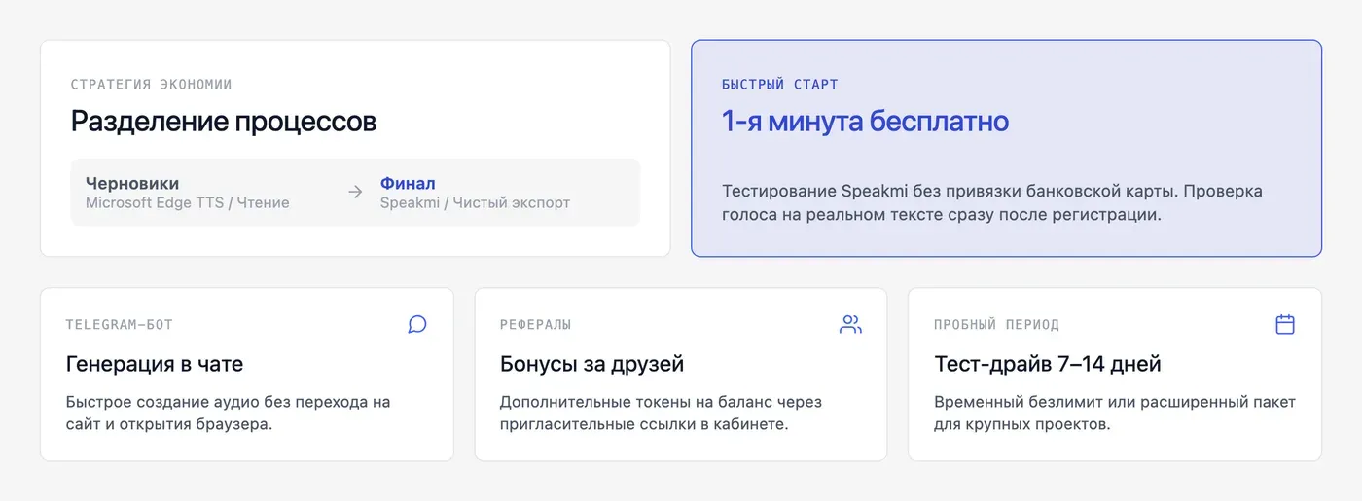Click the chat bubble icon in Telegram-бот card
The image size is (1362, 501).
[417, 324]
